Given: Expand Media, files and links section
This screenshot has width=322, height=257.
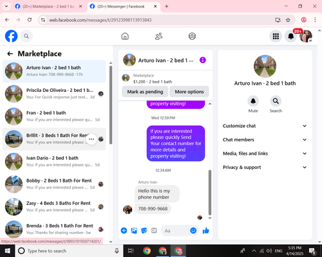Looking at the screenshot, I should click(265, 154).
